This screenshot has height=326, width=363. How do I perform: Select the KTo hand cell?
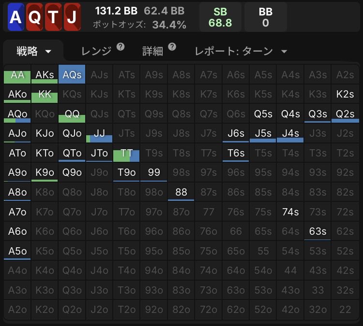45,153
